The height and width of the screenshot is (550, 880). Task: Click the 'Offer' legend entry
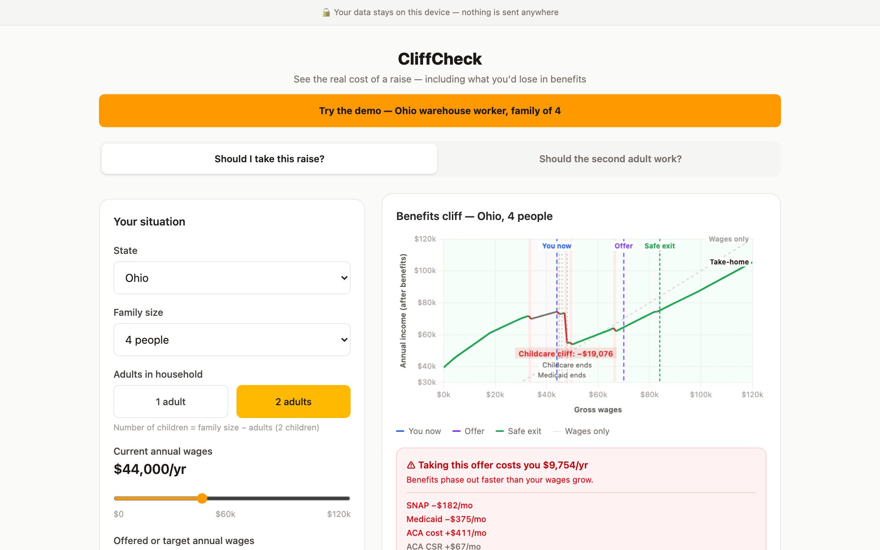coord(468,431)
